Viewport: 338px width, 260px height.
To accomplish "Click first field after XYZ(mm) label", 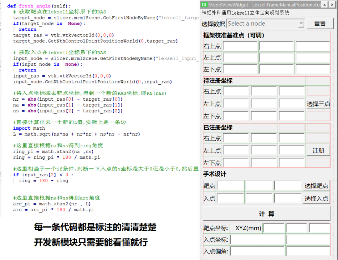I will coord(274,228).
